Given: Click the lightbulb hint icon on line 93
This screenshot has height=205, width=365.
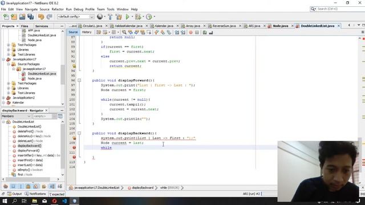Looking at the screenshot, I should [x=74, y=66].
